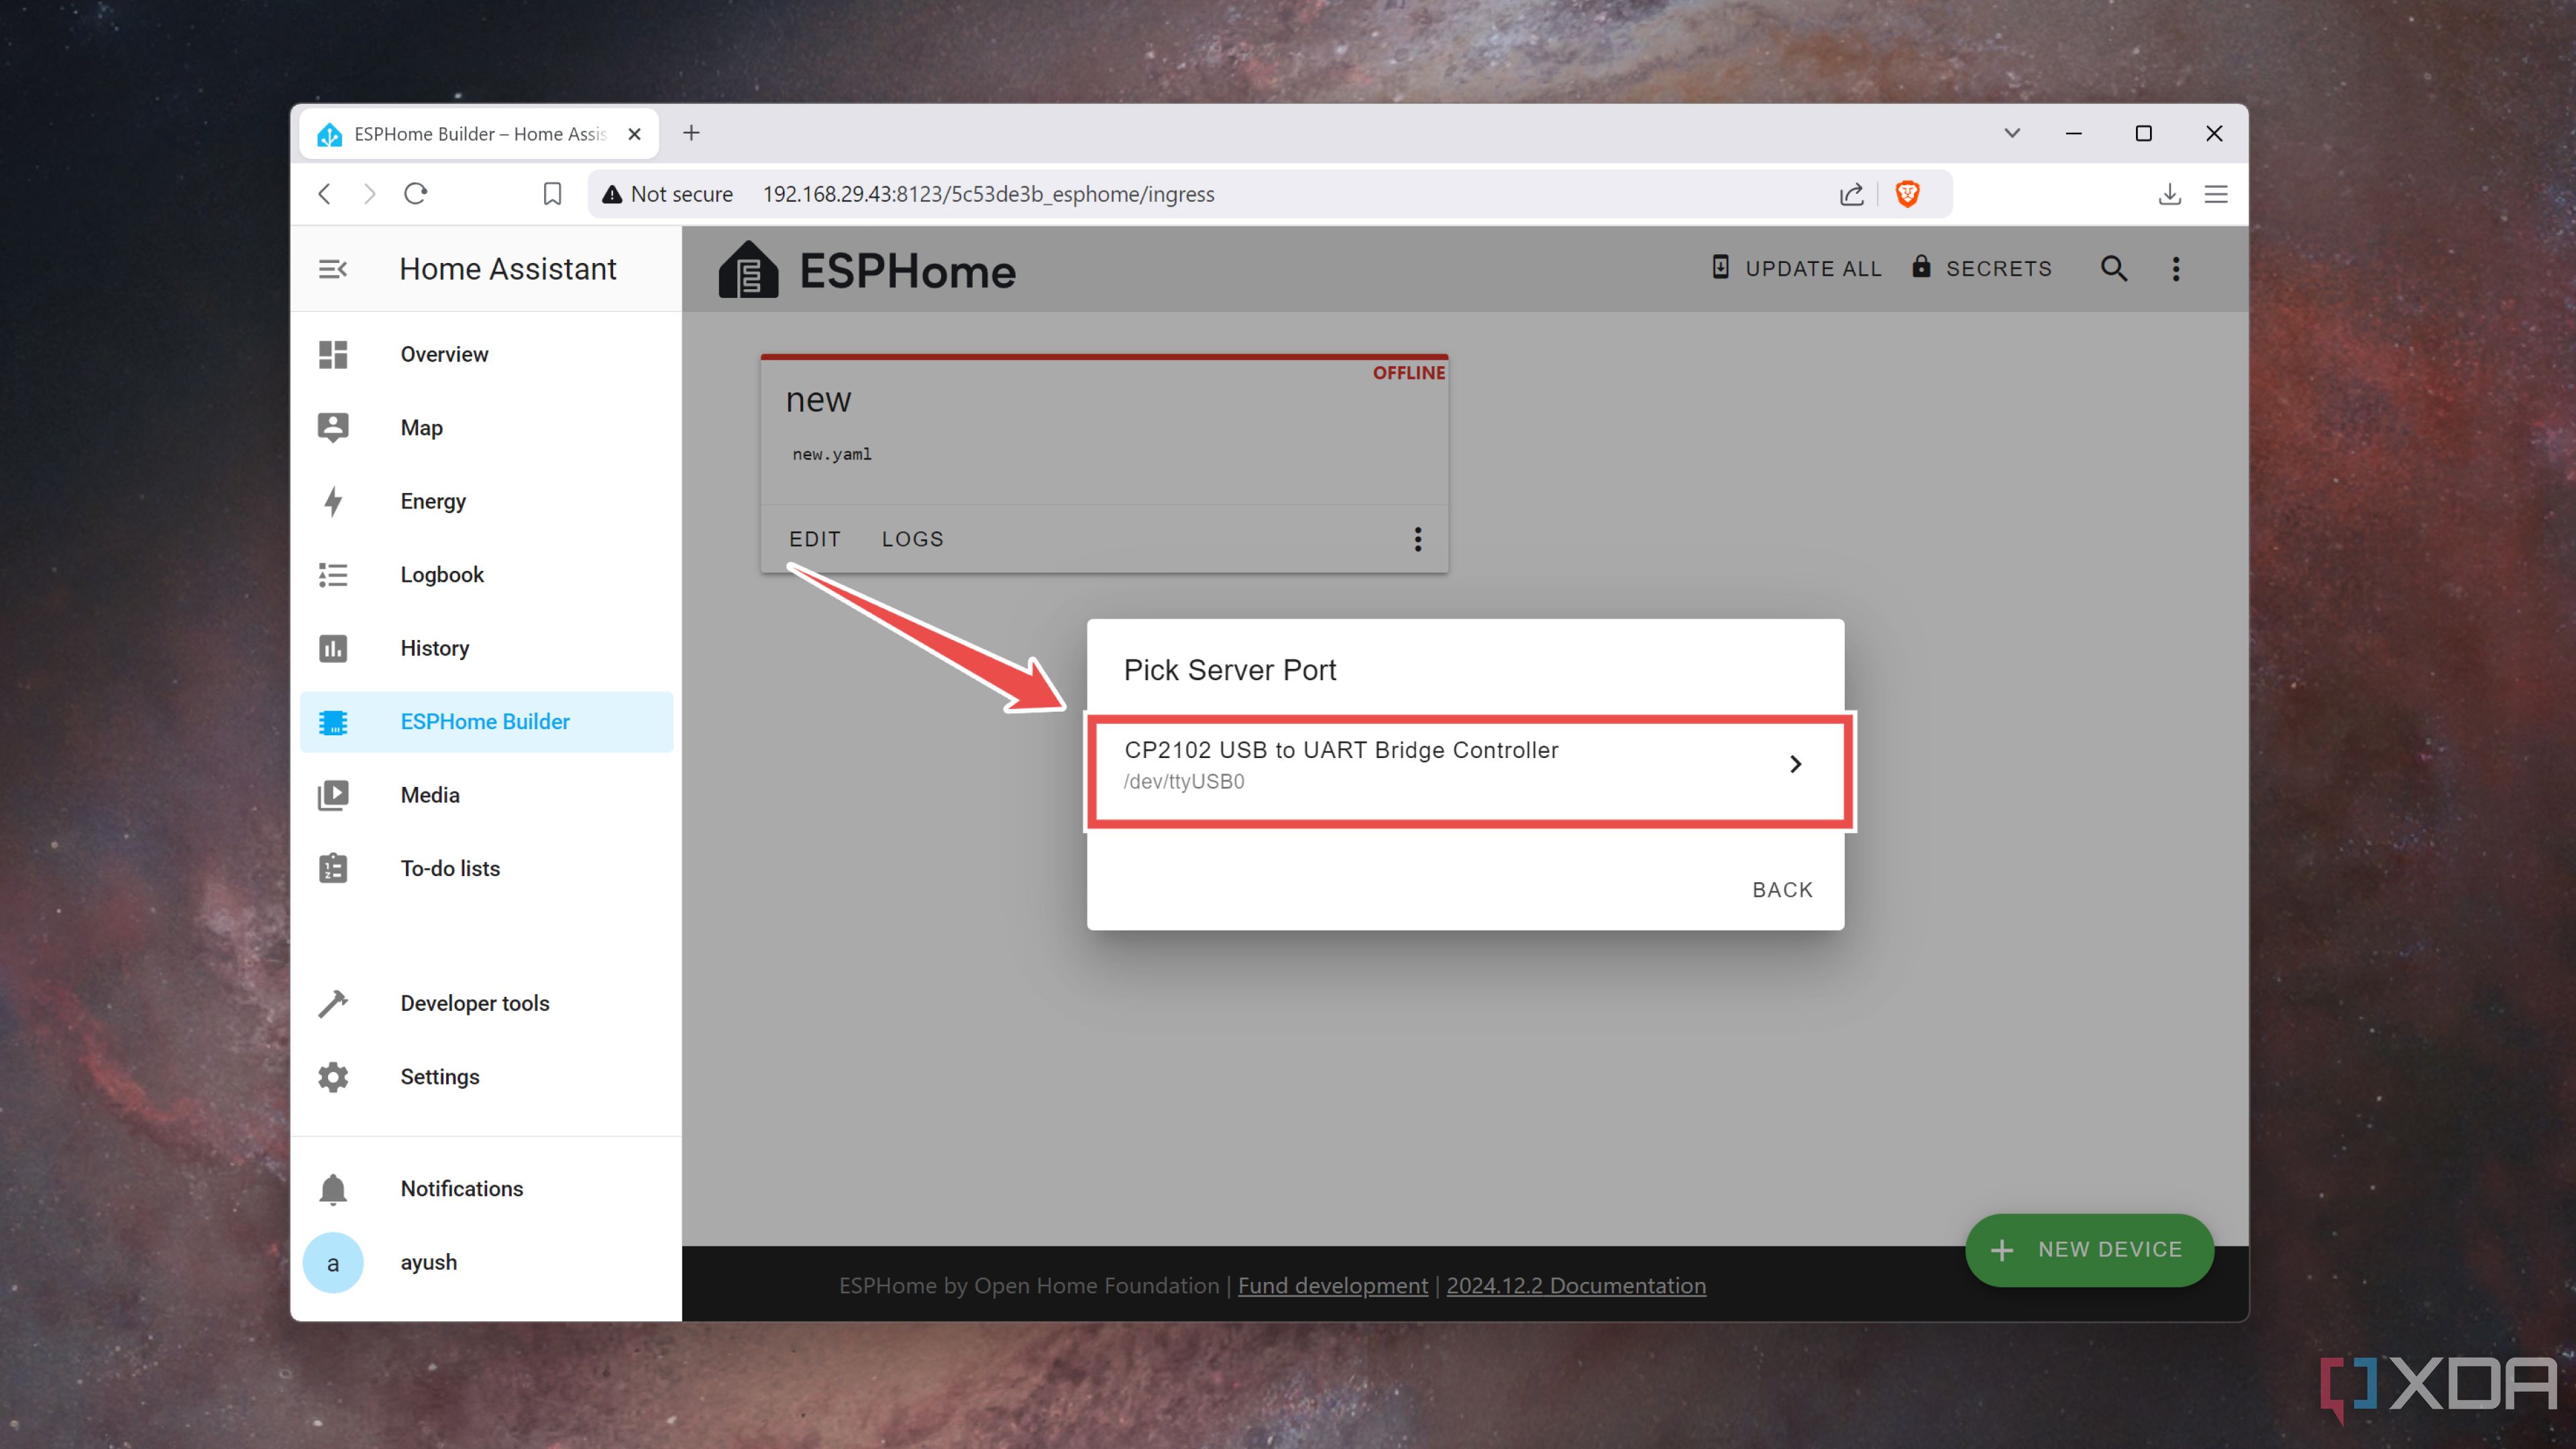Click the Update All button icon
The width and height of the screenshot is (2576, 1449).
[1720, 267]
